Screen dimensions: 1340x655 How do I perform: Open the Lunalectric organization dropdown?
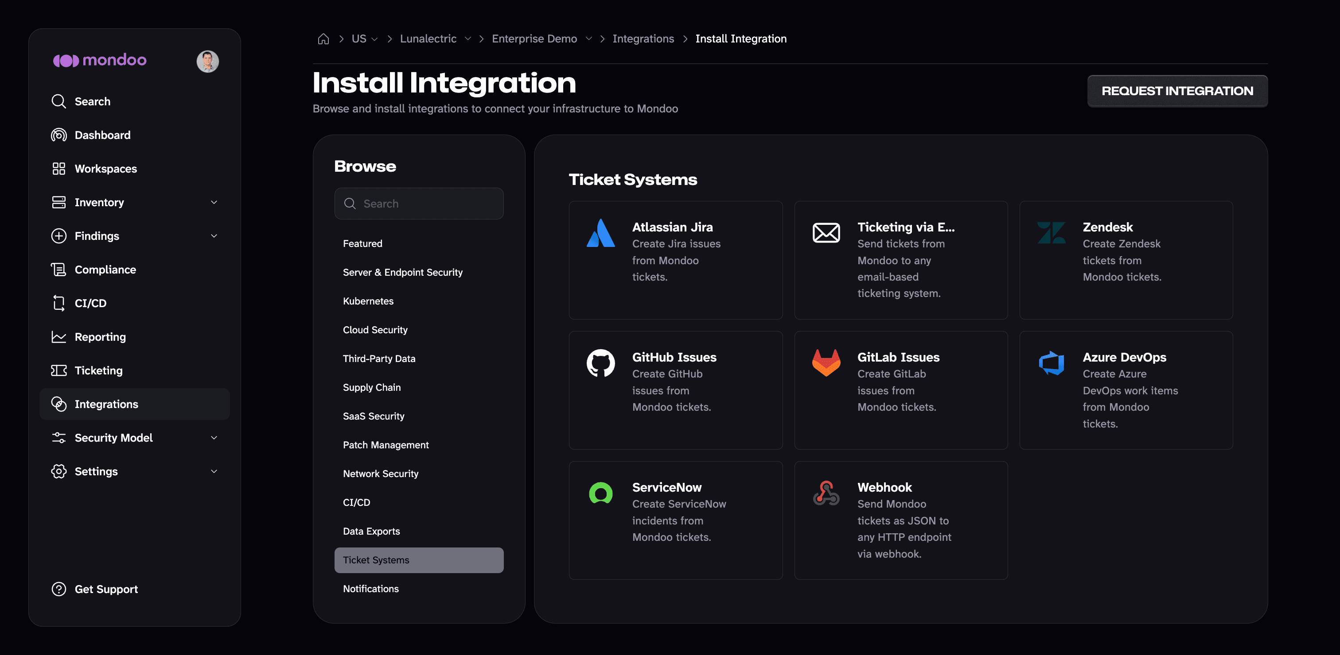(467, 39)
